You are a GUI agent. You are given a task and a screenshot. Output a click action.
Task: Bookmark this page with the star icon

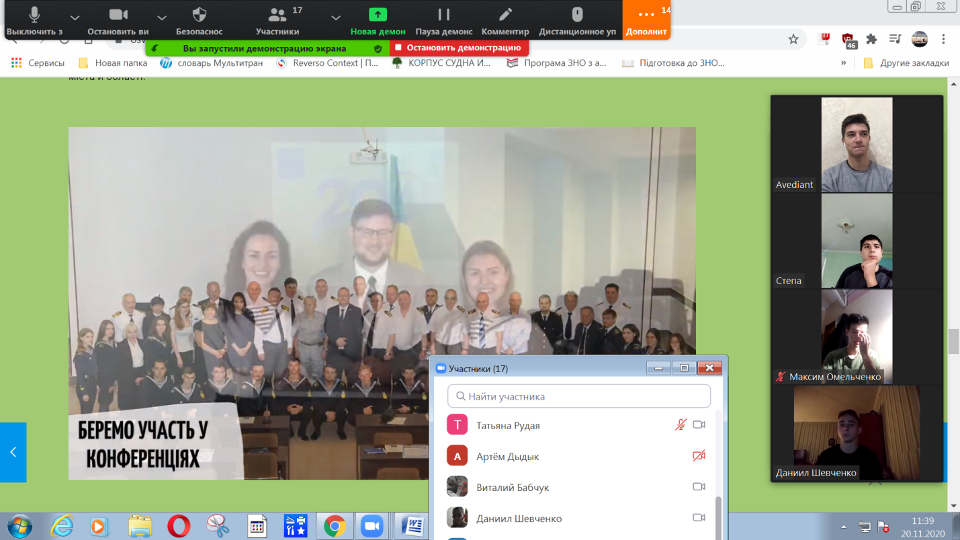[793, 39]
